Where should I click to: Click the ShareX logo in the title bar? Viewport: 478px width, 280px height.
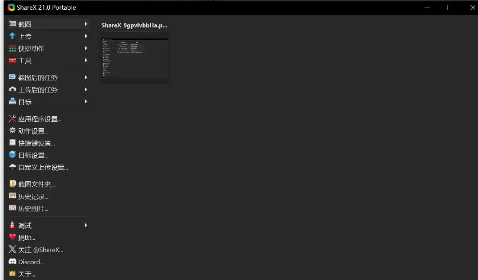(x=11, y=7)
